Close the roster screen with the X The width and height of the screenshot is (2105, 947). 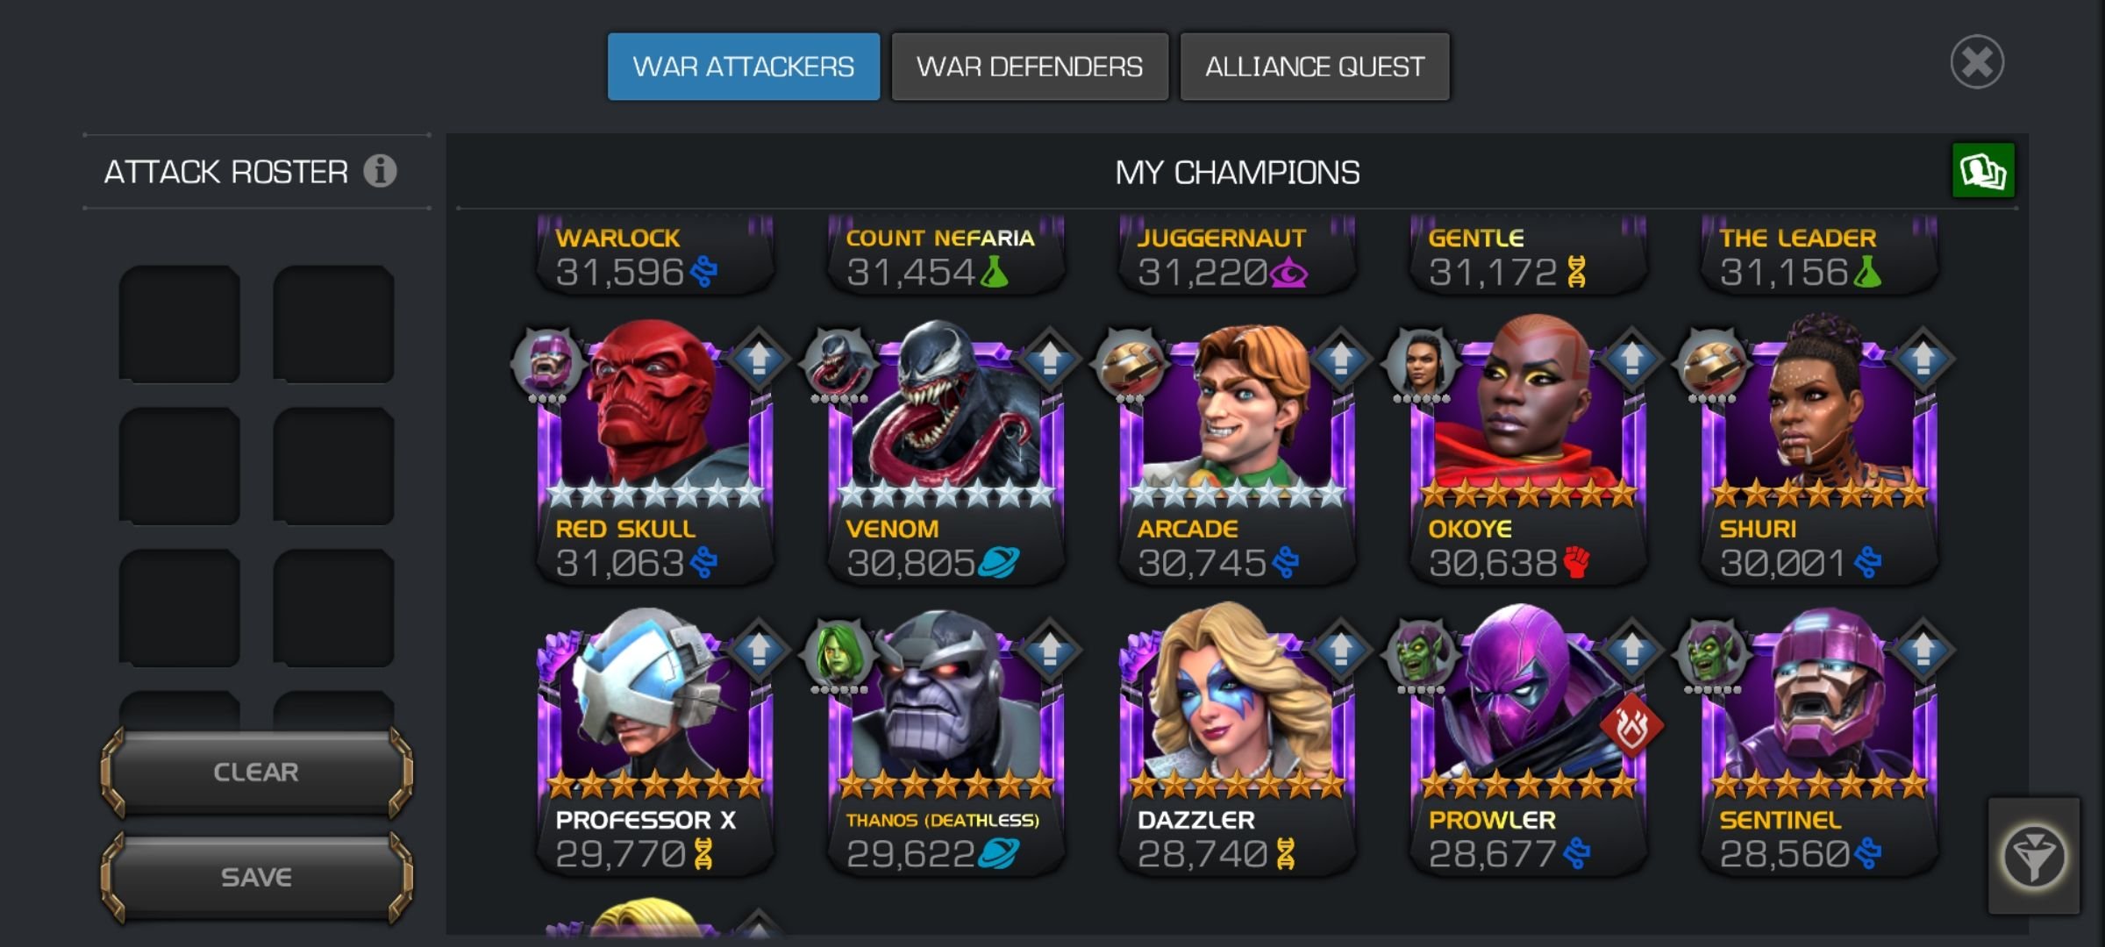point(1977,62)
